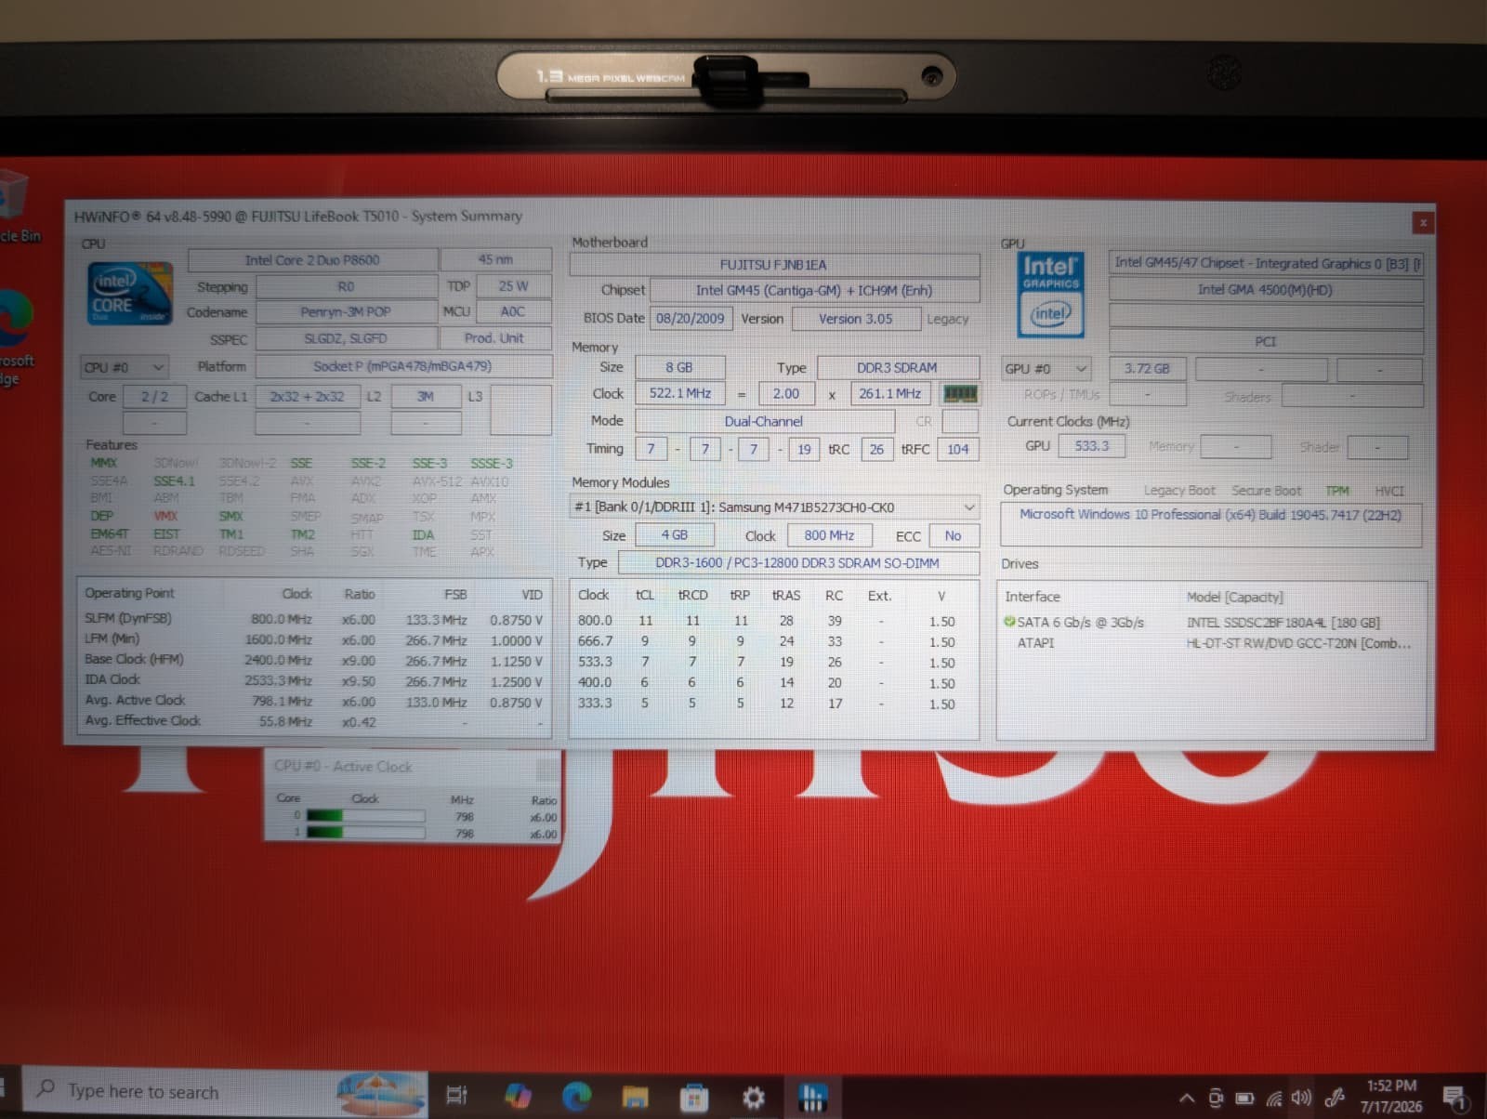Click the IDA Clock operating point row
This screenshot has height=1119, width=1487.
314,680
